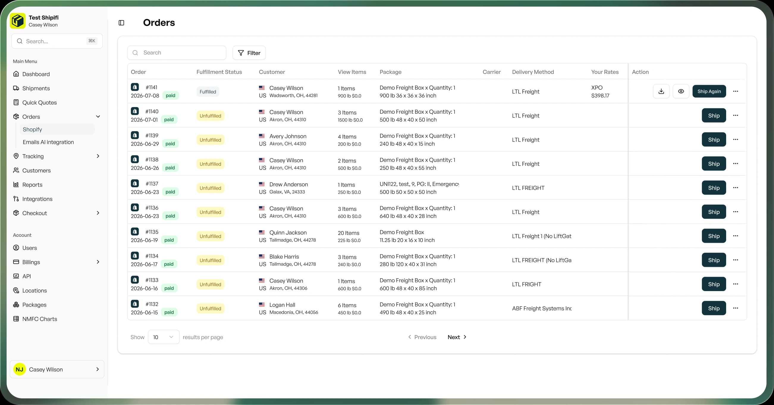This screenshot has height=405, width=774.
Task: Ship order #1139 for Avery Johnson
Action: [x=714, y=140]
